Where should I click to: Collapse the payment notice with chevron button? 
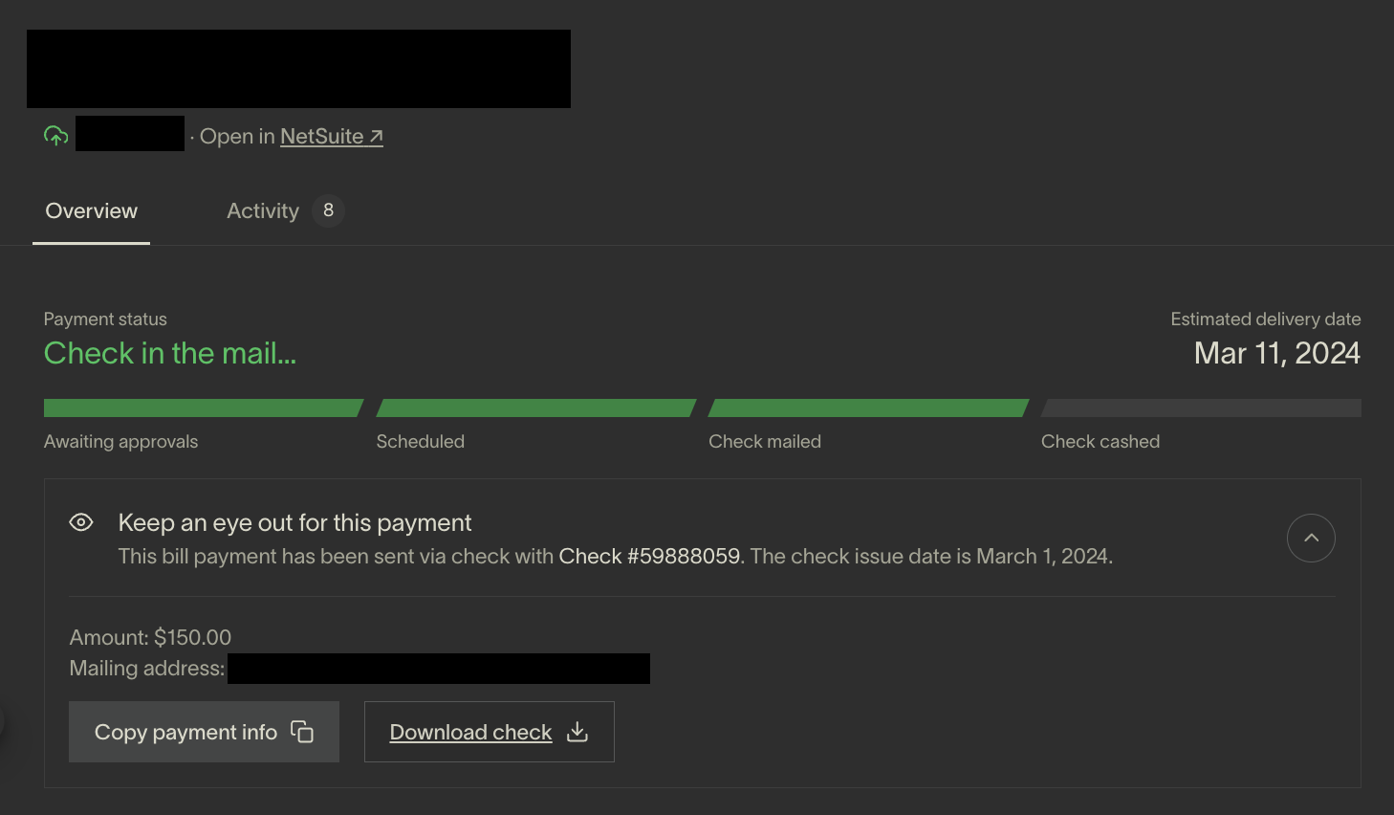coord(1311,538)
